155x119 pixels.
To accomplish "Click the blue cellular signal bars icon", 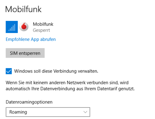I will 12,27.
